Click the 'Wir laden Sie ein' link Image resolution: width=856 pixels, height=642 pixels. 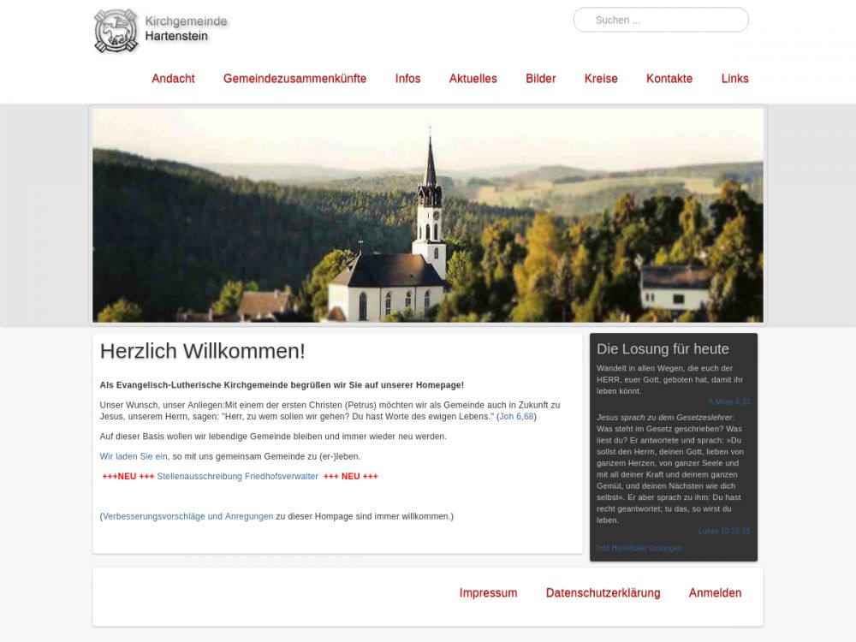pos(134,457)
